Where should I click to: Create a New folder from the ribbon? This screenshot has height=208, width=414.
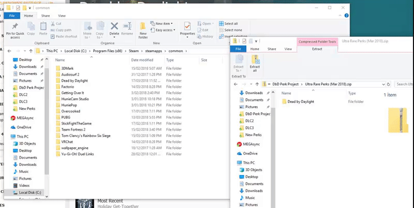143,31
